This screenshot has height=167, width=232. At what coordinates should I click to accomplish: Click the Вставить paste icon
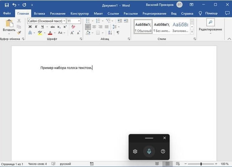click(9, 24)
